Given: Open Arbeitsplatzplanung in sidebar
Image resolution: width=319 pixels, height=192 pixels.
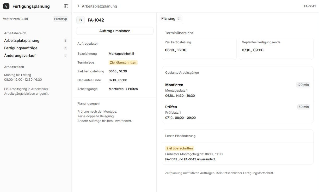Looking at the screenshot, I should pos(36,40).
